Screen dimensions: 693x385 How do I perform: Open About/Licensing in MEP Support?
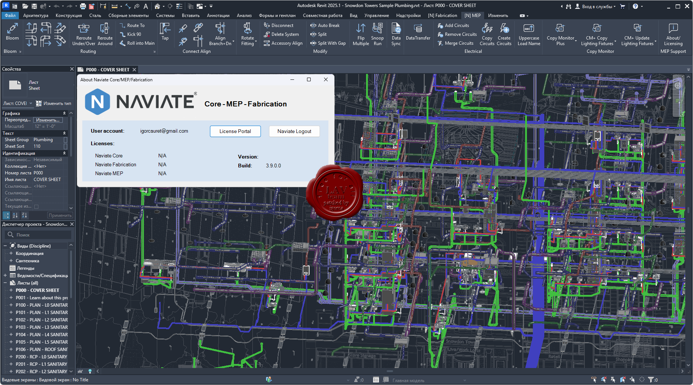point(673,34)
